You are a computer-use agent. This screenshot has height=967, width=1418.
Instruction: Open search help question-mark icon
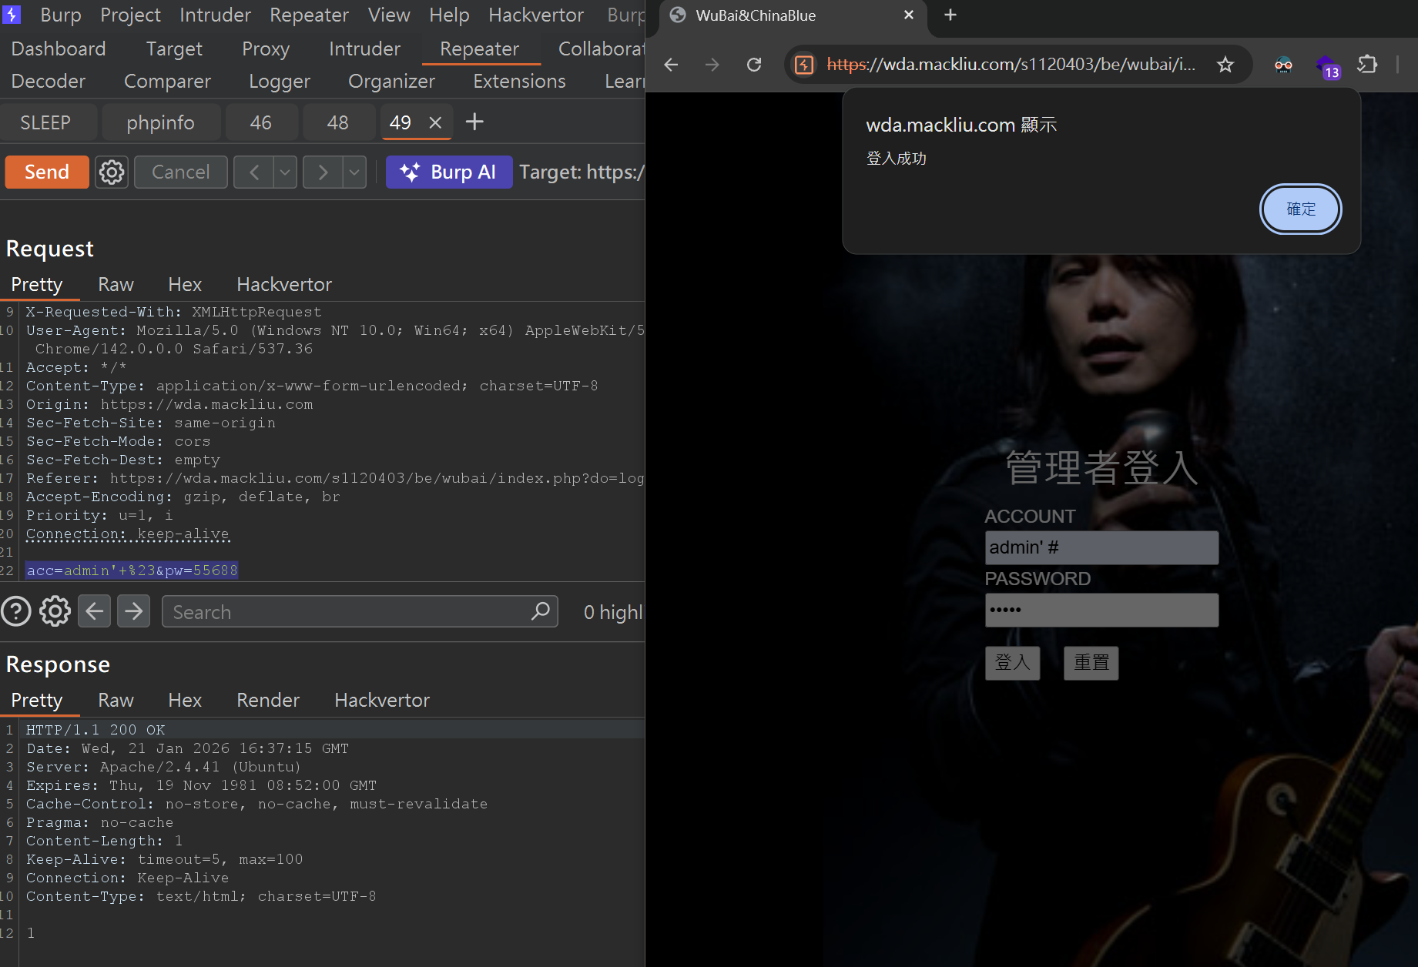click(x=16, y=611)
